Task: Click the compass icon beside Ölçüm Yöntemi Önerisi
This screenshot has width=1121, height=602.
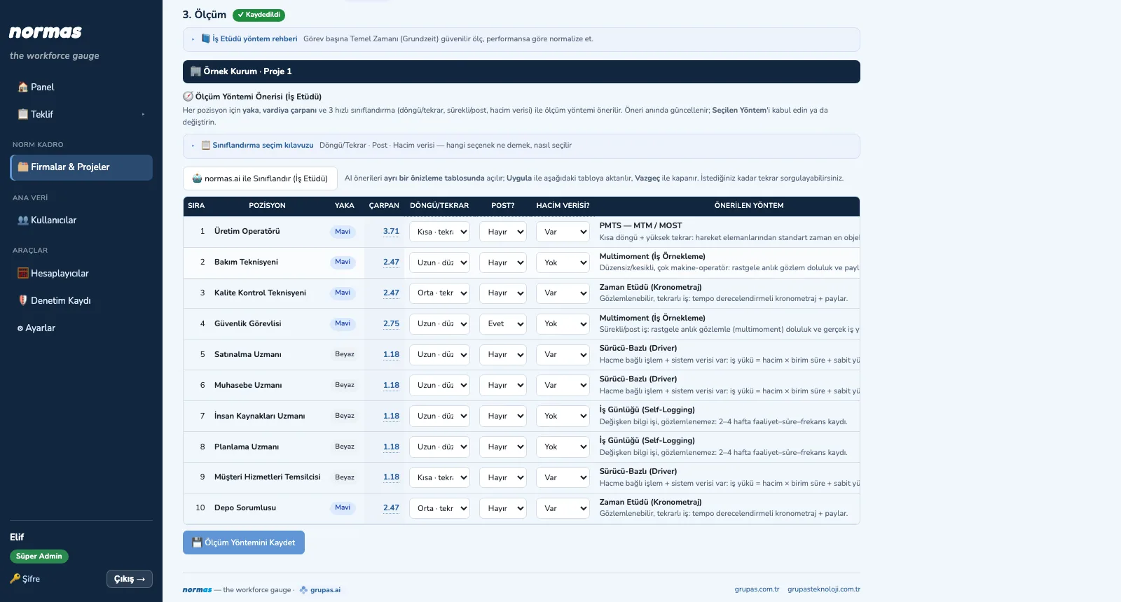Action: point(188,97)
